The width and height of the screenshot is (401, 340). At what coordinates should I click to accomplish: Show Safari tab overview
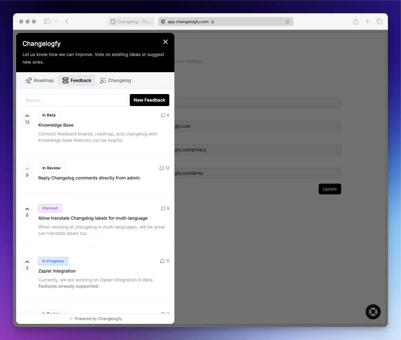coord(379,22)
